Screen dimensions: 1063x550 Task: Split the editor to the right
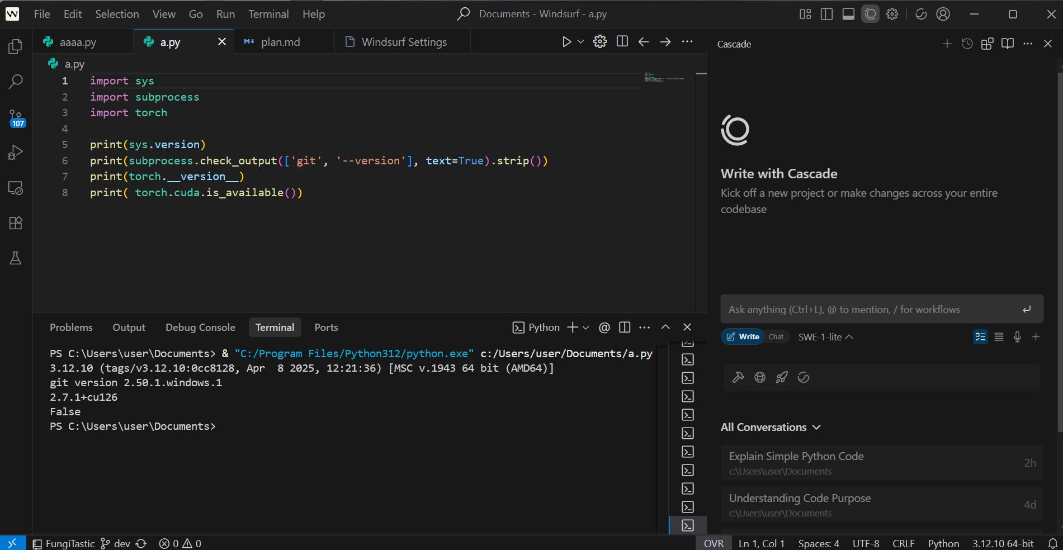[x=622, y=41]
